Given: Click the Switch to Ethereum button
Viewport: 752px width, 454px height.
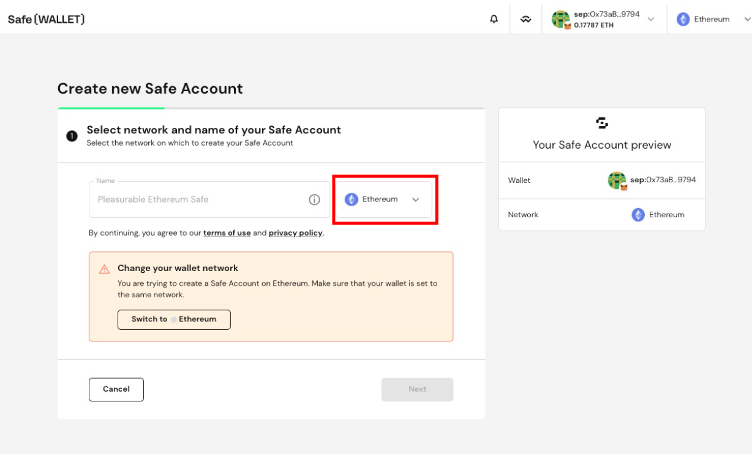Looking at the screenshot, I should click(x=174, y=319).
